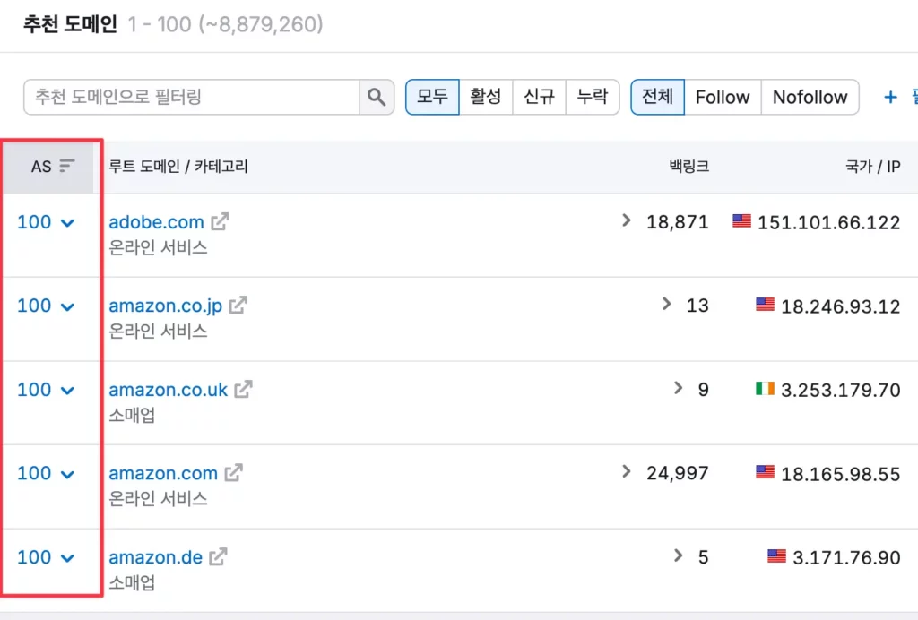Select the 누락 filter tab
Image resolution: width=918 pixels, height=620 pixels.
pyautogui.click(x=593, y=97)
